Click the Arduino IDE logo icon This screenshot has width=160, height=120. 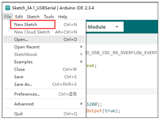point(8,8)
